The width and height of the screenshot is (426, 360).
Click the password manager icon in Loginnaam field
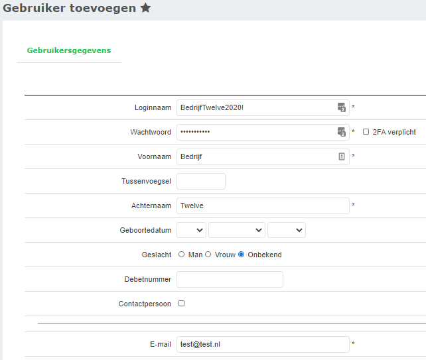[x=341, y=107]
